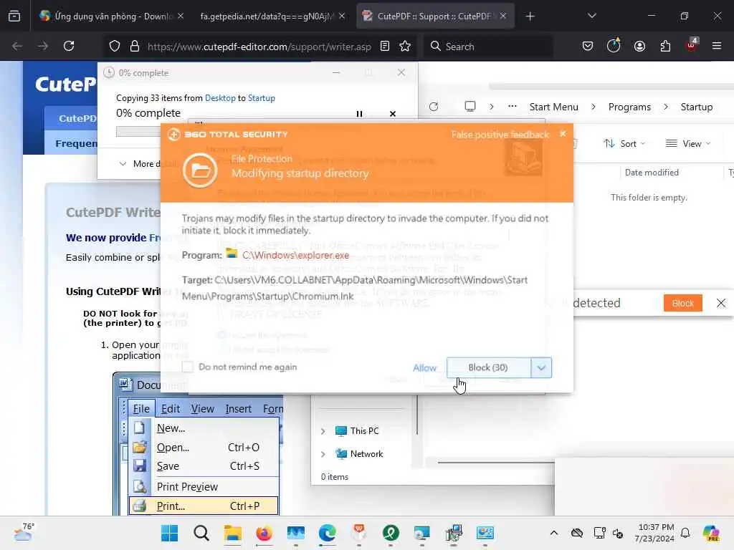Open list all tabs dropdown
This screenshot has width=734, height=550.
tap(591, 16)
